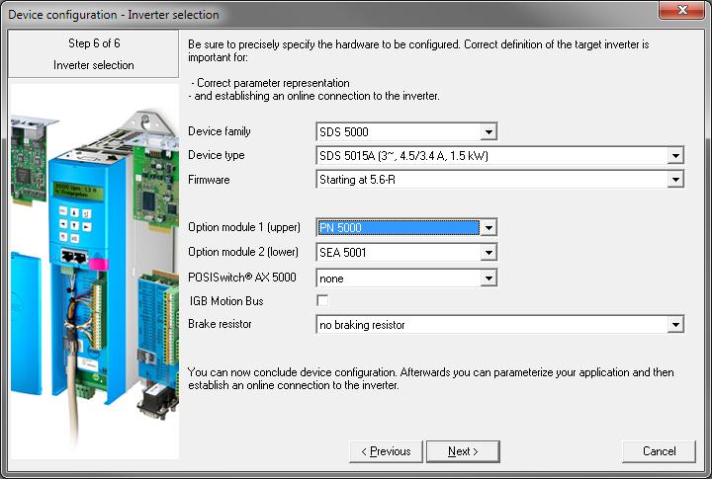Screen dimensions: 712x479
Task: Open Option module 2 (lower) dropdown arrow
Action: pos(489,252)
